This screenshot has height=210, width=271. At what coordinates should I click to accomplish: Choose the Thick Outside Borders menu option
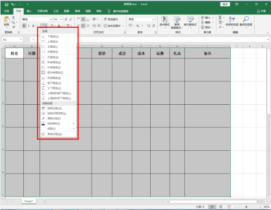point(55,73)
